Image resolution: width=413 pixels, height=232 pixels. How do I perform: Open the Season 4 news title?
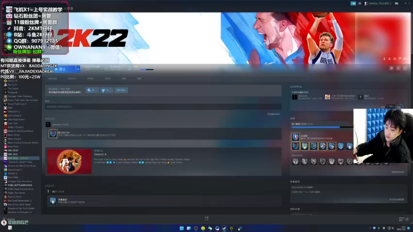100,154
